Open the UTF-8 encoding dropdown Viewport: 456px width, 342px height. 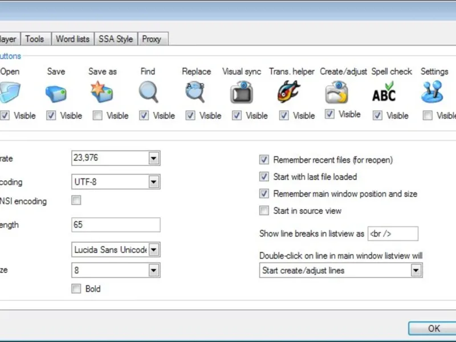(x=154, y=182)
